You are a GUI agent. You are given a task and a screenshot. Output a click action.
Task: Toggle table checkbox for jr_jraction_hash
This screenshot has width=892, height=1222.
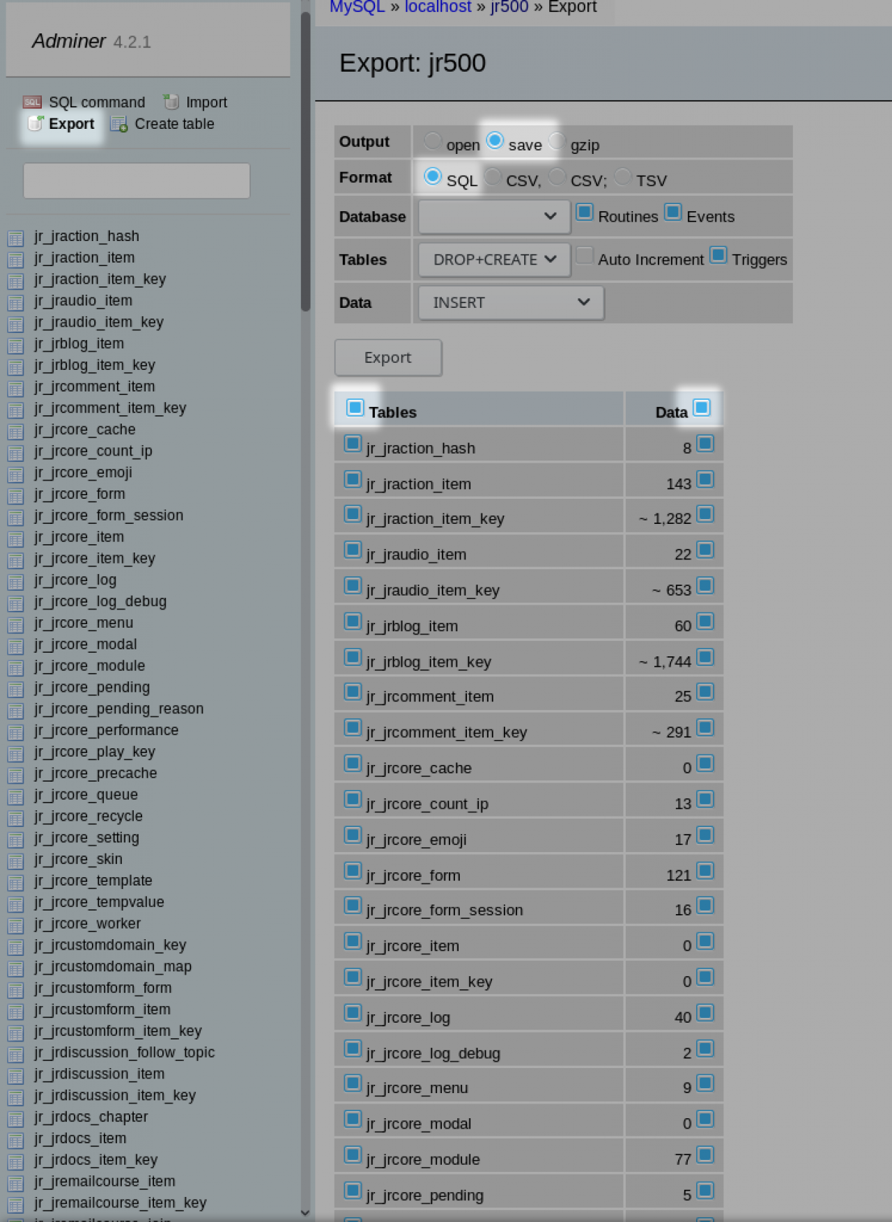click(x=353, y=443)
